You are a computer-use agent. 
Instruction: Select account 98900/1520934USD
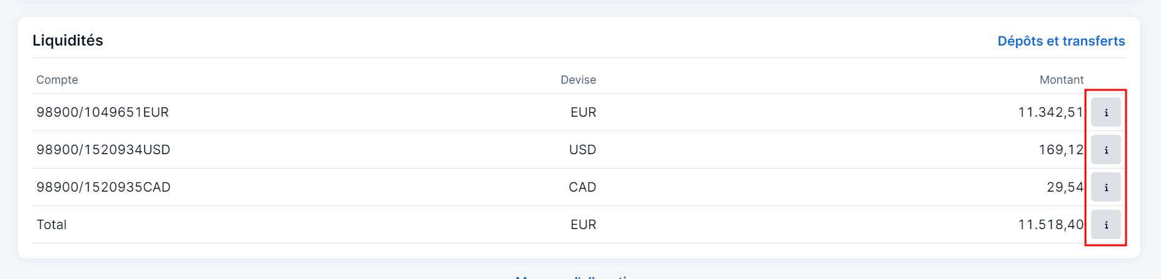pyautogui.click(x=103, y=150)
